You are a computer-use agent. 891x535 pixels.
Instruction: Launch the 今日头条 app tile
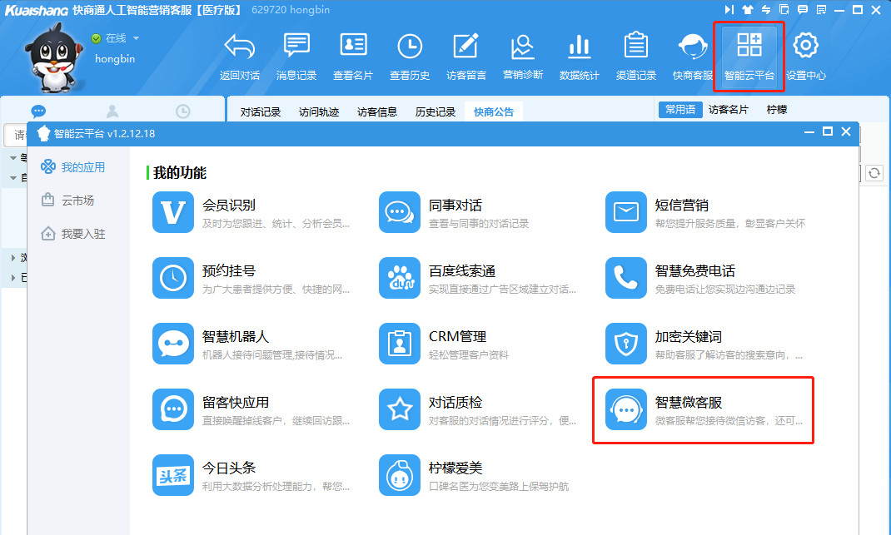pos(173,475)
